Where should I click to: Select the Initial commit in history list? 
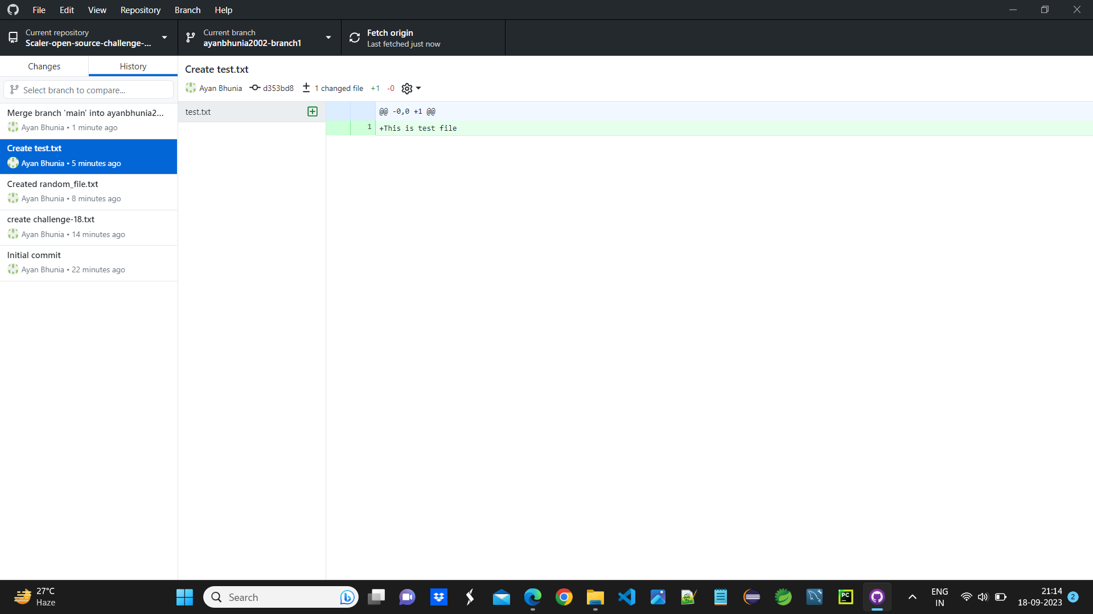(89, 262)
